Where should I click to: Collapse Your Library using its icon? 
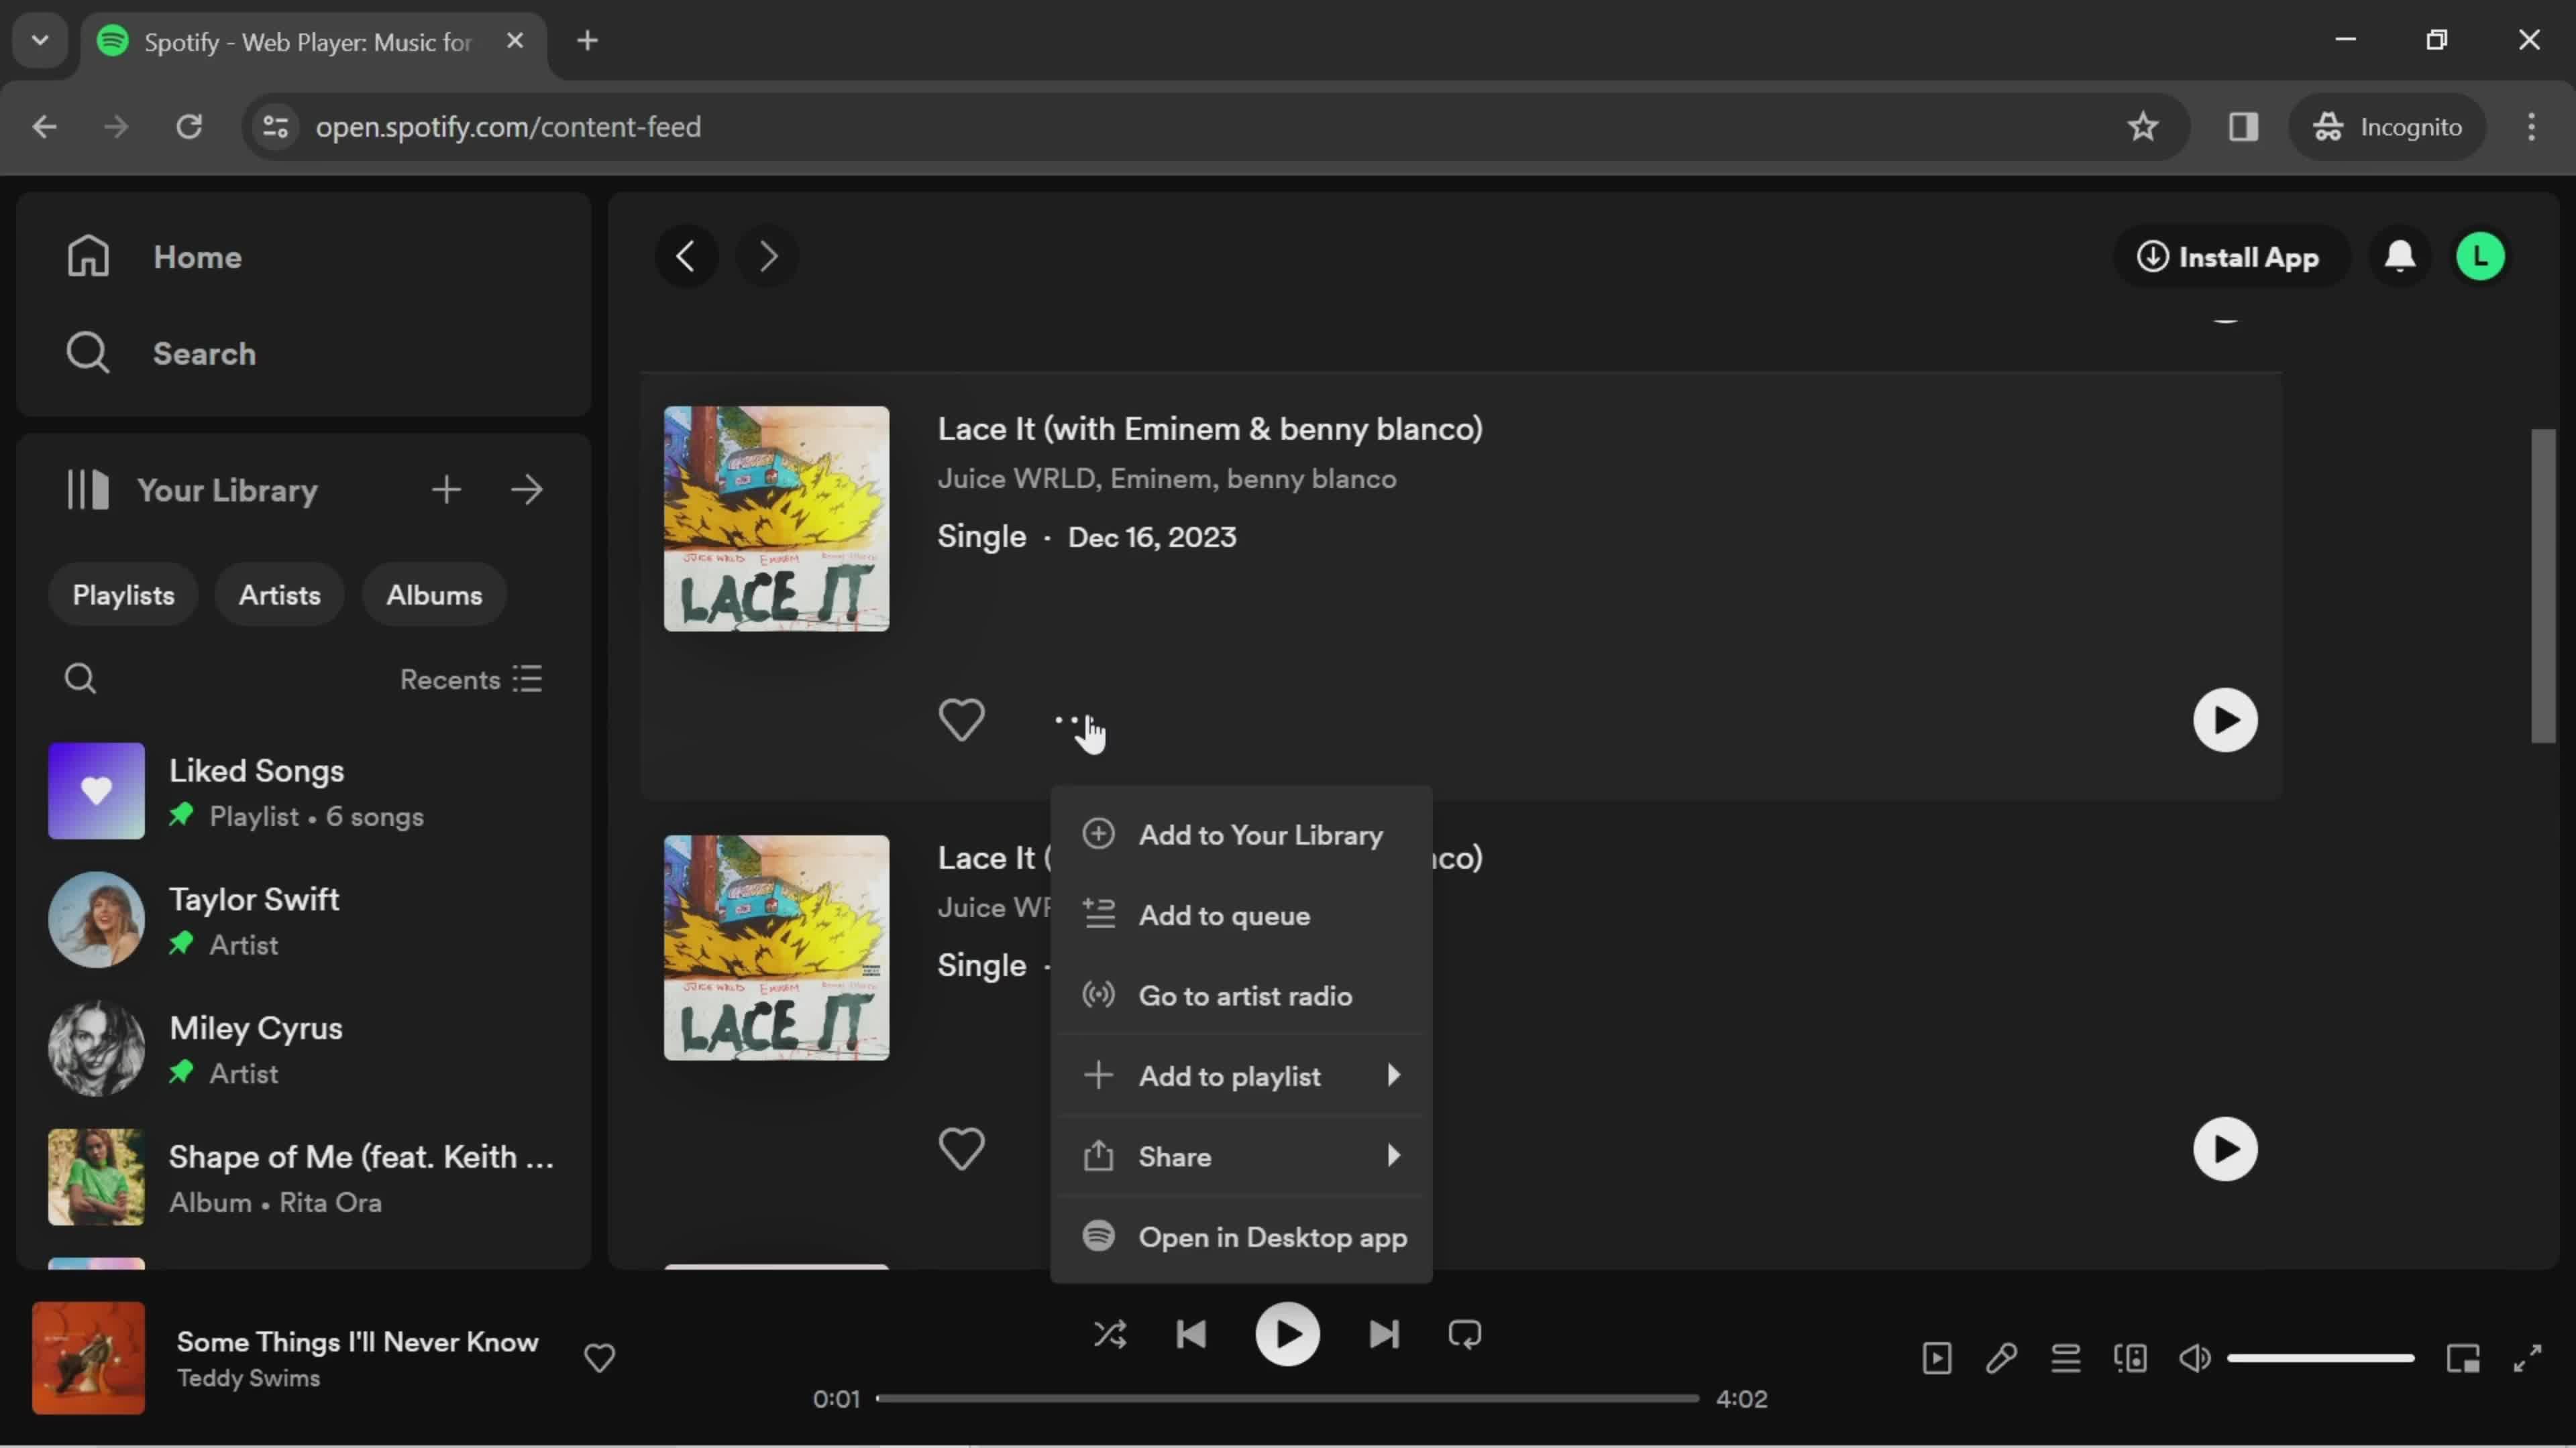[x=88, y=489]
